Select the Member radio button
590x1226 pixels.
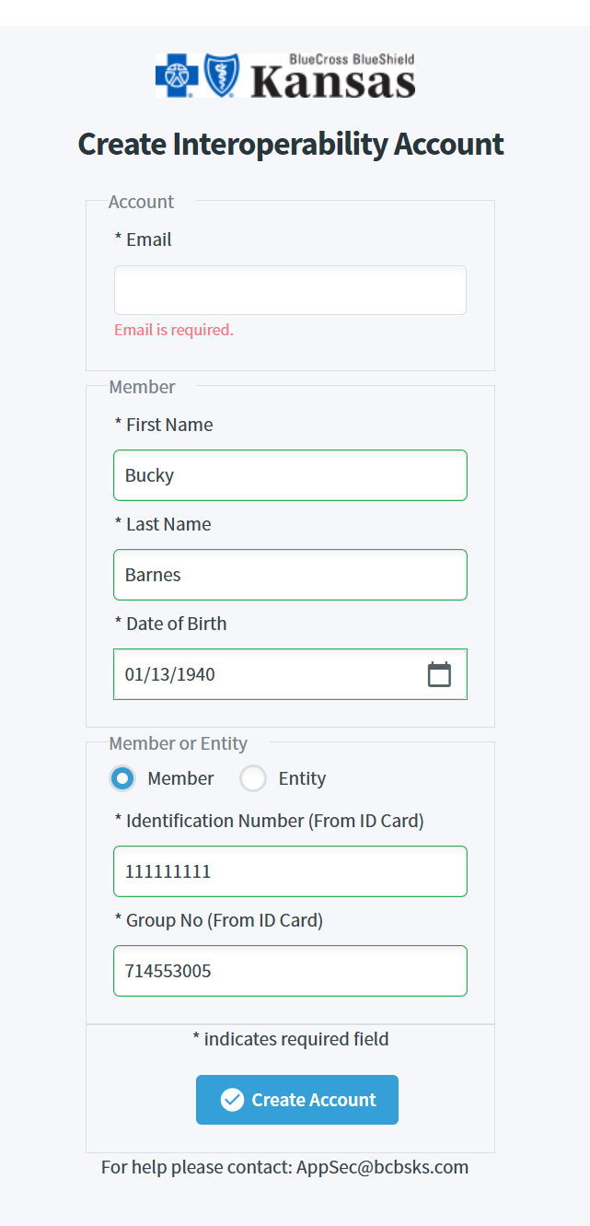[x=122, y=778]
